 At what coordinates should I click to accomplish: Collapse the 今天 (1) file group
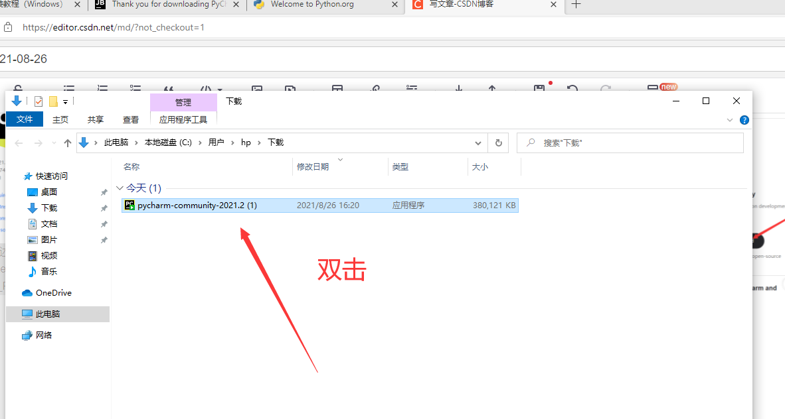(x=120, y=188)
